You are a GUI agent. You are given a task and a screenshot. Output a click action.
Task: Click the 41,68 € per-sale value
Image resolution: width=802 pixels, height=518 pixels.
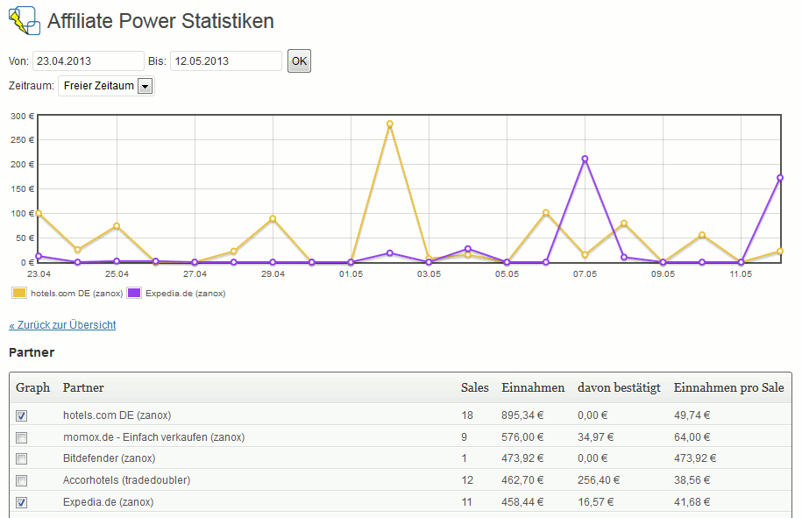[x=692, y=502]
